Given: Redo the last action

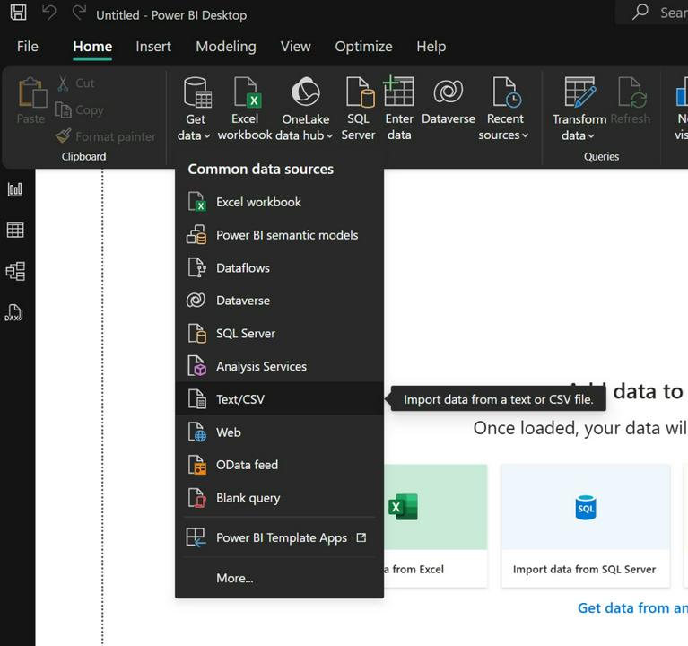Looking at the screenshot, I should click(x=79, y=13).
